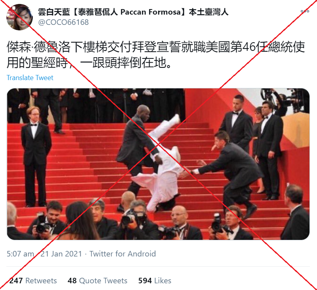Click the Translate Tweet link
Screen dimensions: 317x290
(30, 78)
